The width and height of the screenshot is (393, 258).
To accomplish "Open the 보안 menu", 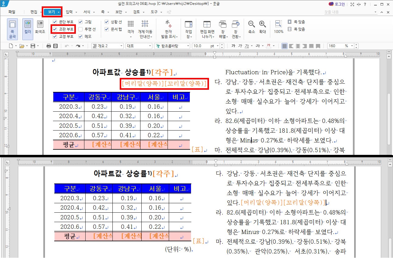I will point(119,12).
